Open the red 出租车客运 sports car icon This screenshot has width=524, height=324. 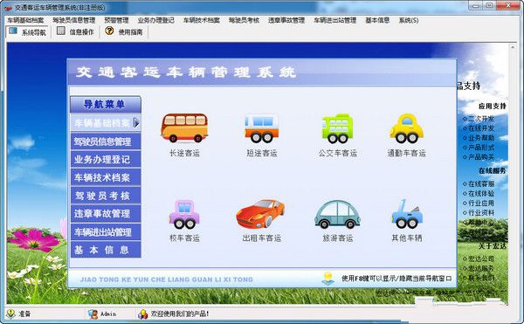coord(260,214)
